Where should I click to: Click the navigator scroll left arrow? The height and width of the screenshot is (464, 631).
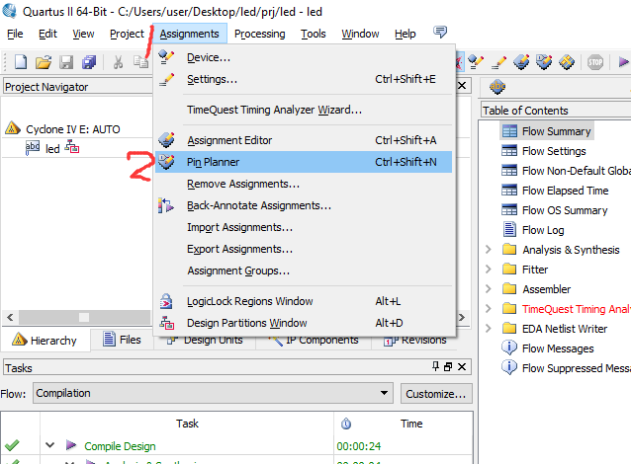[x=11, y=317]
